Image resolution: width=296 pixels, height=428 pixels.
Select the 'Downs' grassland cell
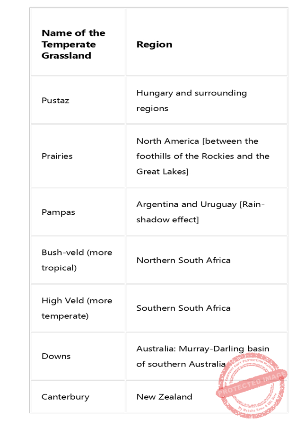point(56,356)
